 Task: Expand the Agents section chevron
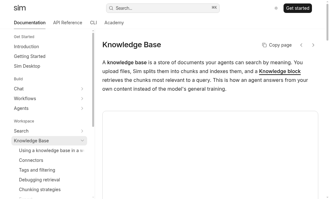[x=82, y=108]
